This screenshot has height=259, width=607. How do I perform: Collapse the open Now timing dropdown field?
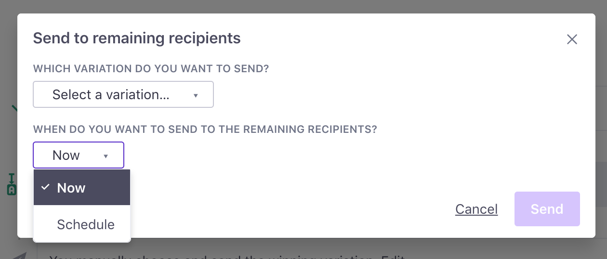pyautogui.click(x=78, y=155)
